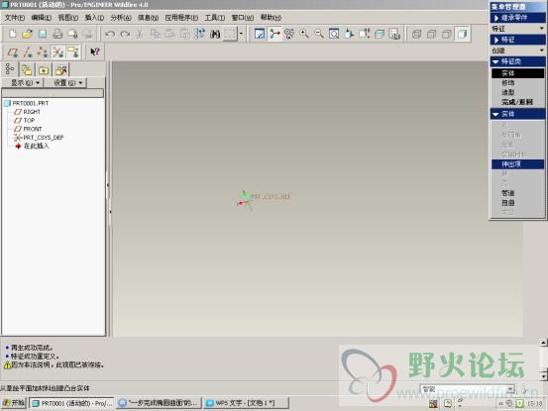Open the 插入 menu
The width and height of the screenshot is (548, 411).
(94, 18)
